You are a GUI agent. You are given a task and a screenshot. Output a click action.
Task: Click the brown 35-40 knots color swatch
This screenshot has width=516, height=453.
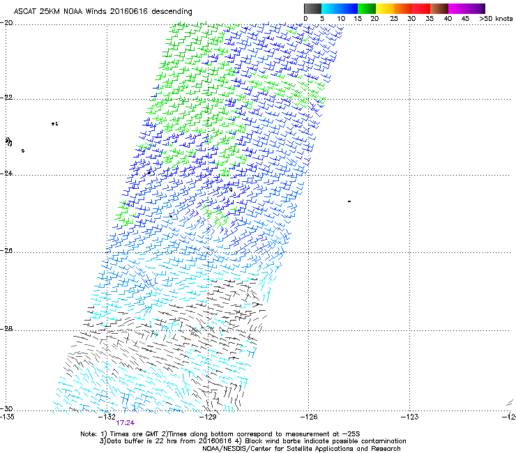click(439, 8)
